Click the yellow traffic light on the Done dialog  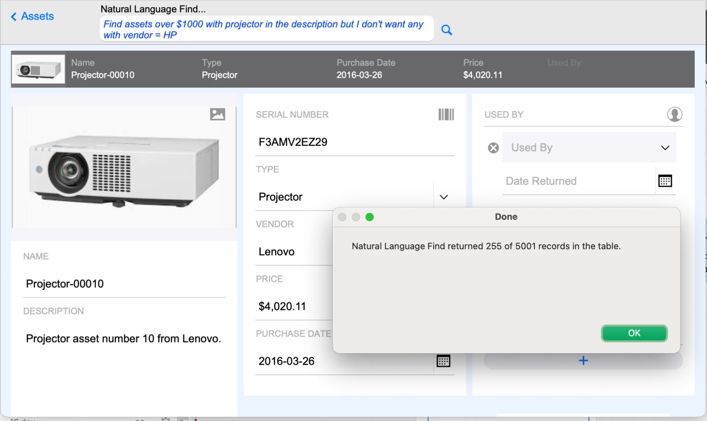tap(356, 217)
